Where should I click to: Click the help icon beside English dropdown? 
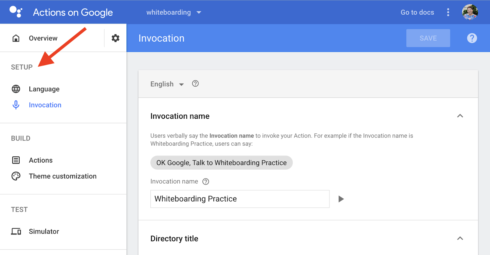point(195,84)
